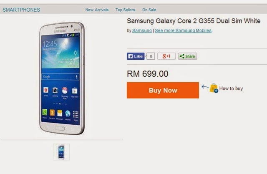The image size is (267, 174).
Task: Go to the On Sale section
Action: click(149, 10)
